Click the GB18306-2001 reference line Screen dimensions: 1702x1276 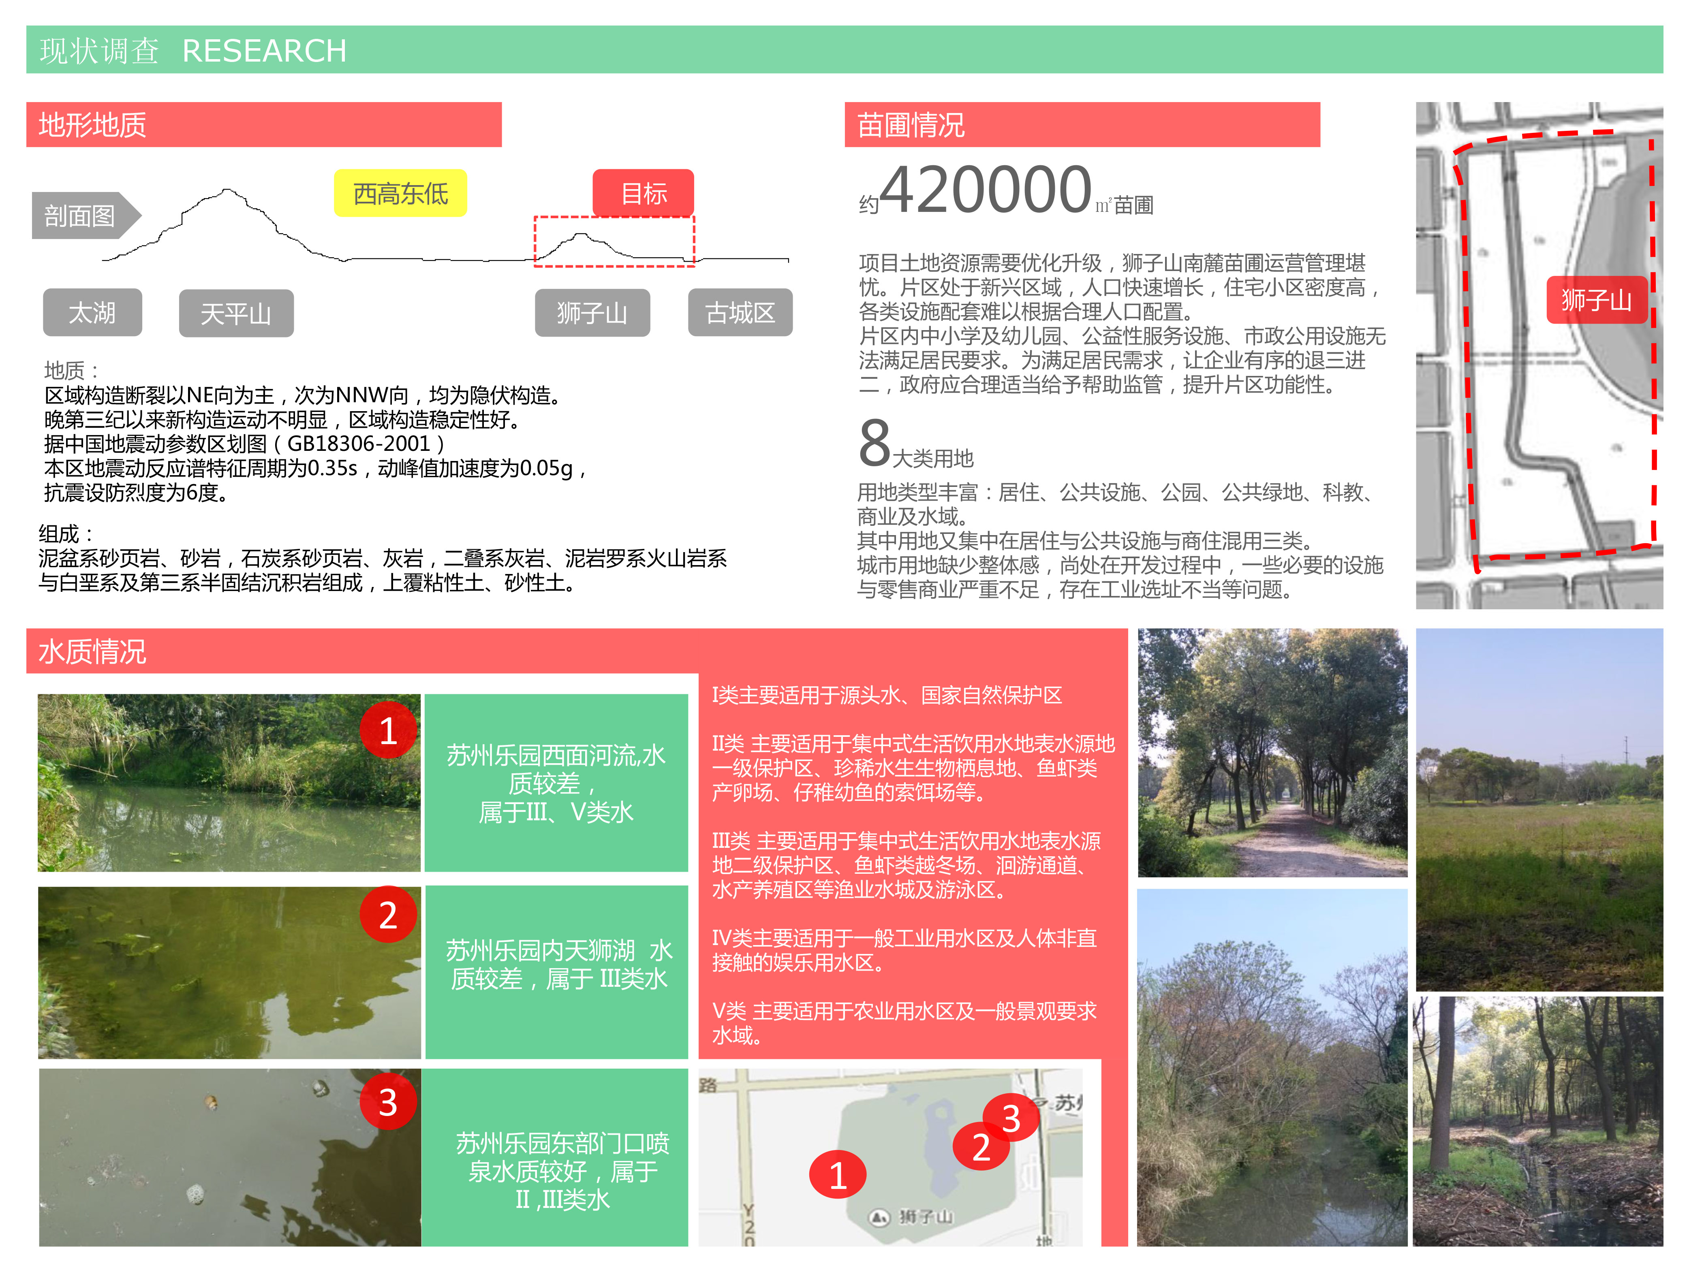pos(245,443)
